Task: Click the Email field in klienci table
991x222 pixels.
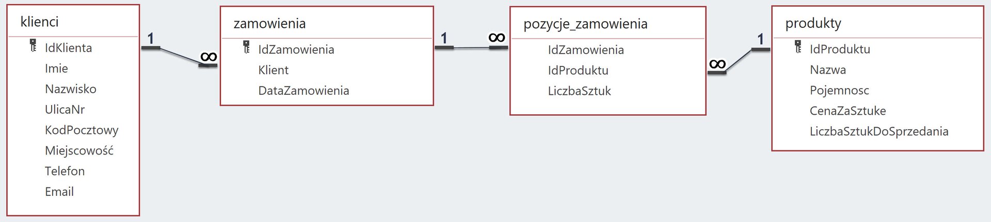Action: click(x=59, y=192)
